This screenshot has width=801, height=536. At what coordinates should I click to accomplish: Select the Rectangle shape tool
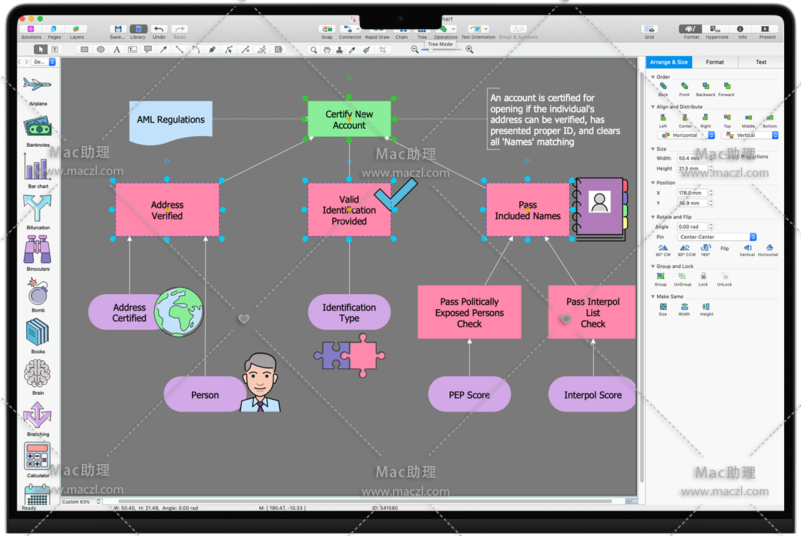tap(84, 49)
